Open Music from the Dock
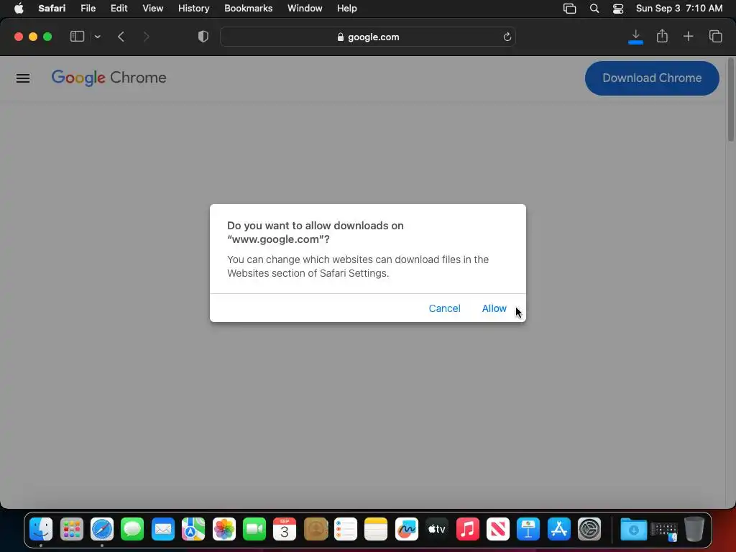 (x=467, y=529)
